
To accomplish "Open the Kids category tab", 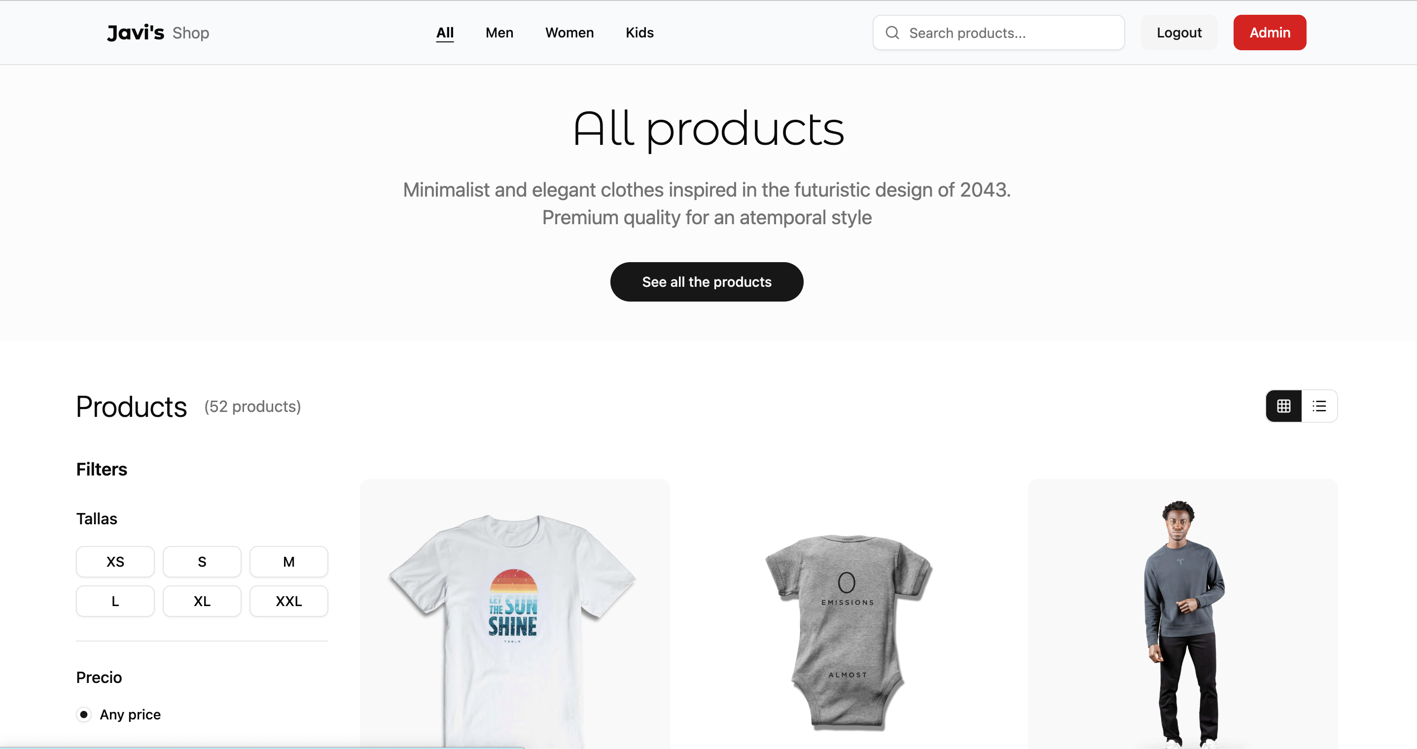I will pyautogui.click(x=639, y=33).
